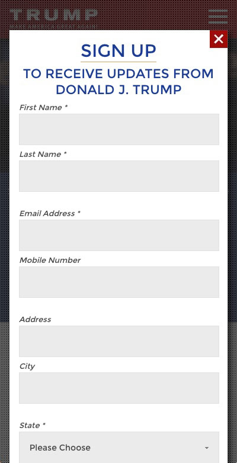Open the State 'Please Choose' dropdown
Viewport: 237px width, 463px height.
click(x=119, y=448)
